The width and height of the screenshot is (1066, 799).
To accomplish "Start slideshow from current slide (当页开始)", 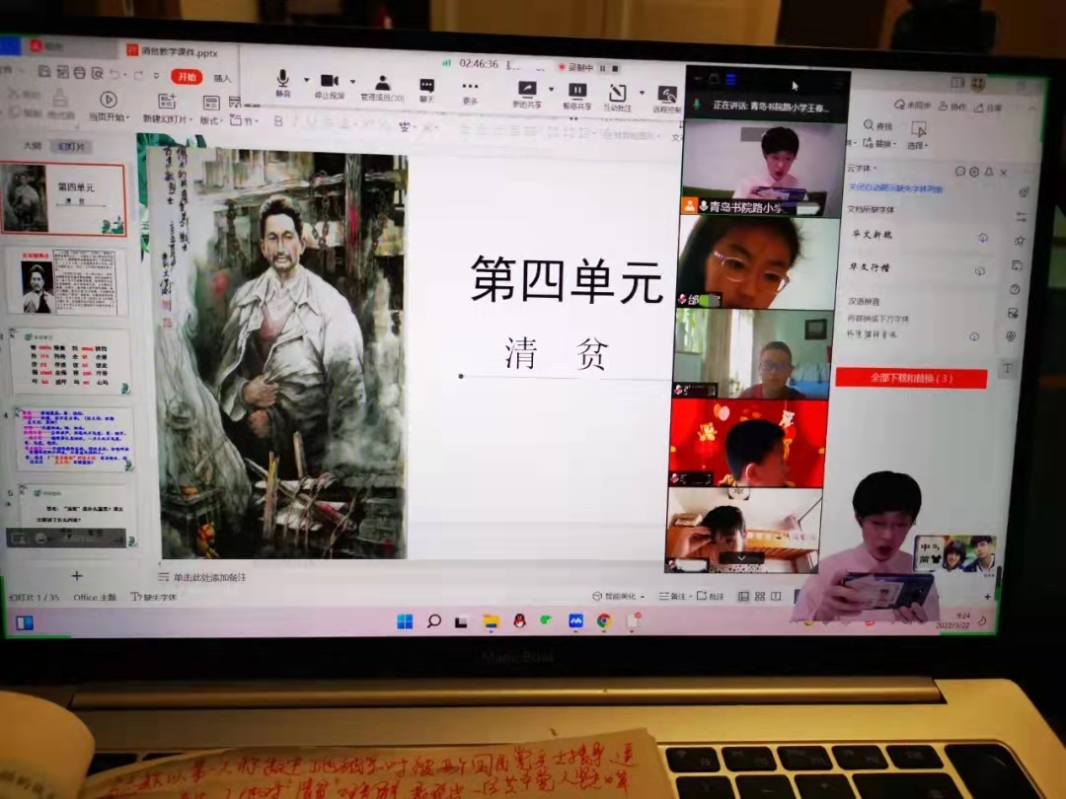I will click(x=109, y=107).
